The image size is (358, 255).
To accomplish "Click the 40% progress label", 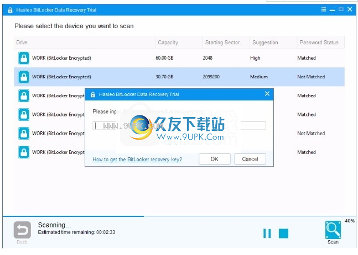I will [350, 221].
